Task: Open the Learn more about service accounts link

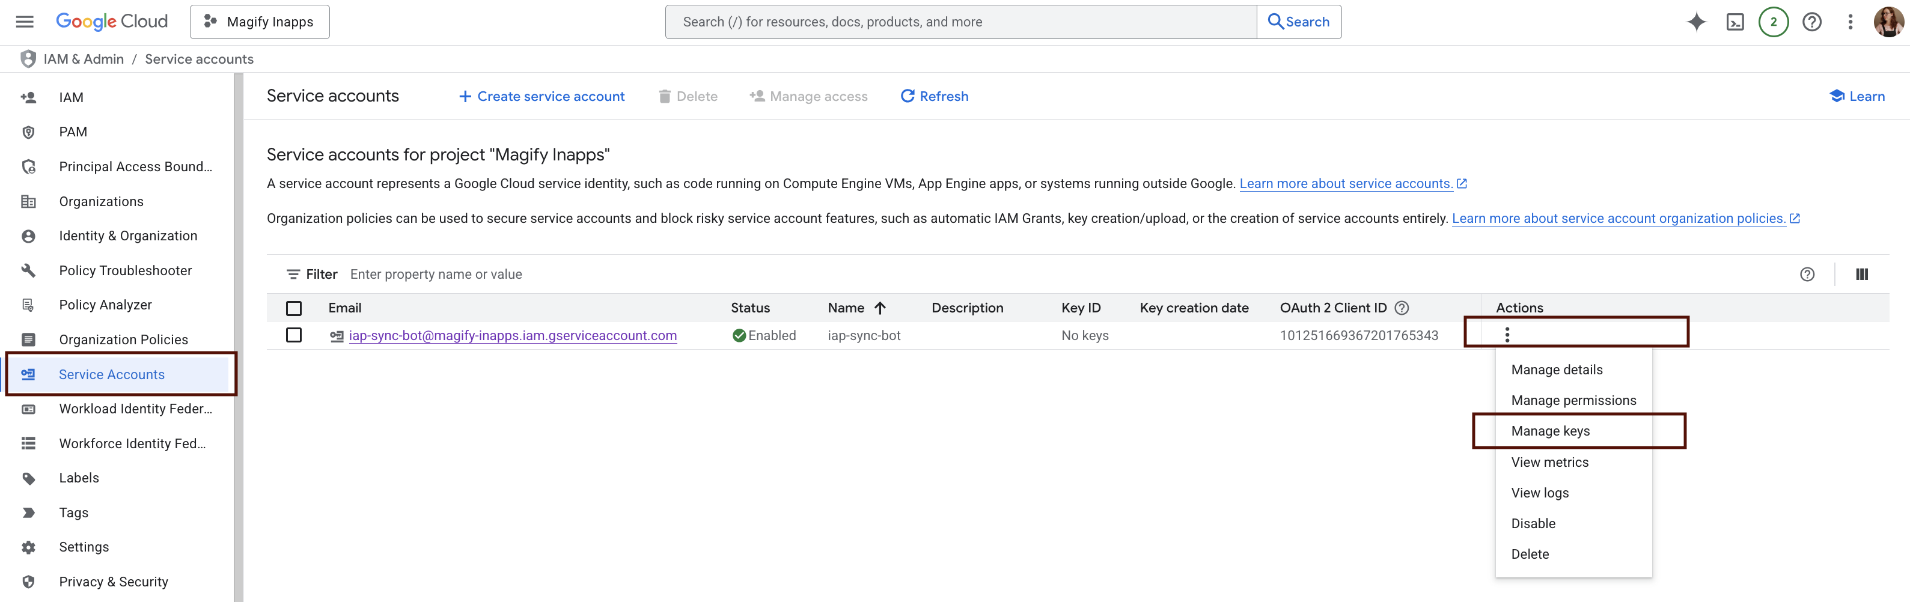Action: tap(1347, 183)
